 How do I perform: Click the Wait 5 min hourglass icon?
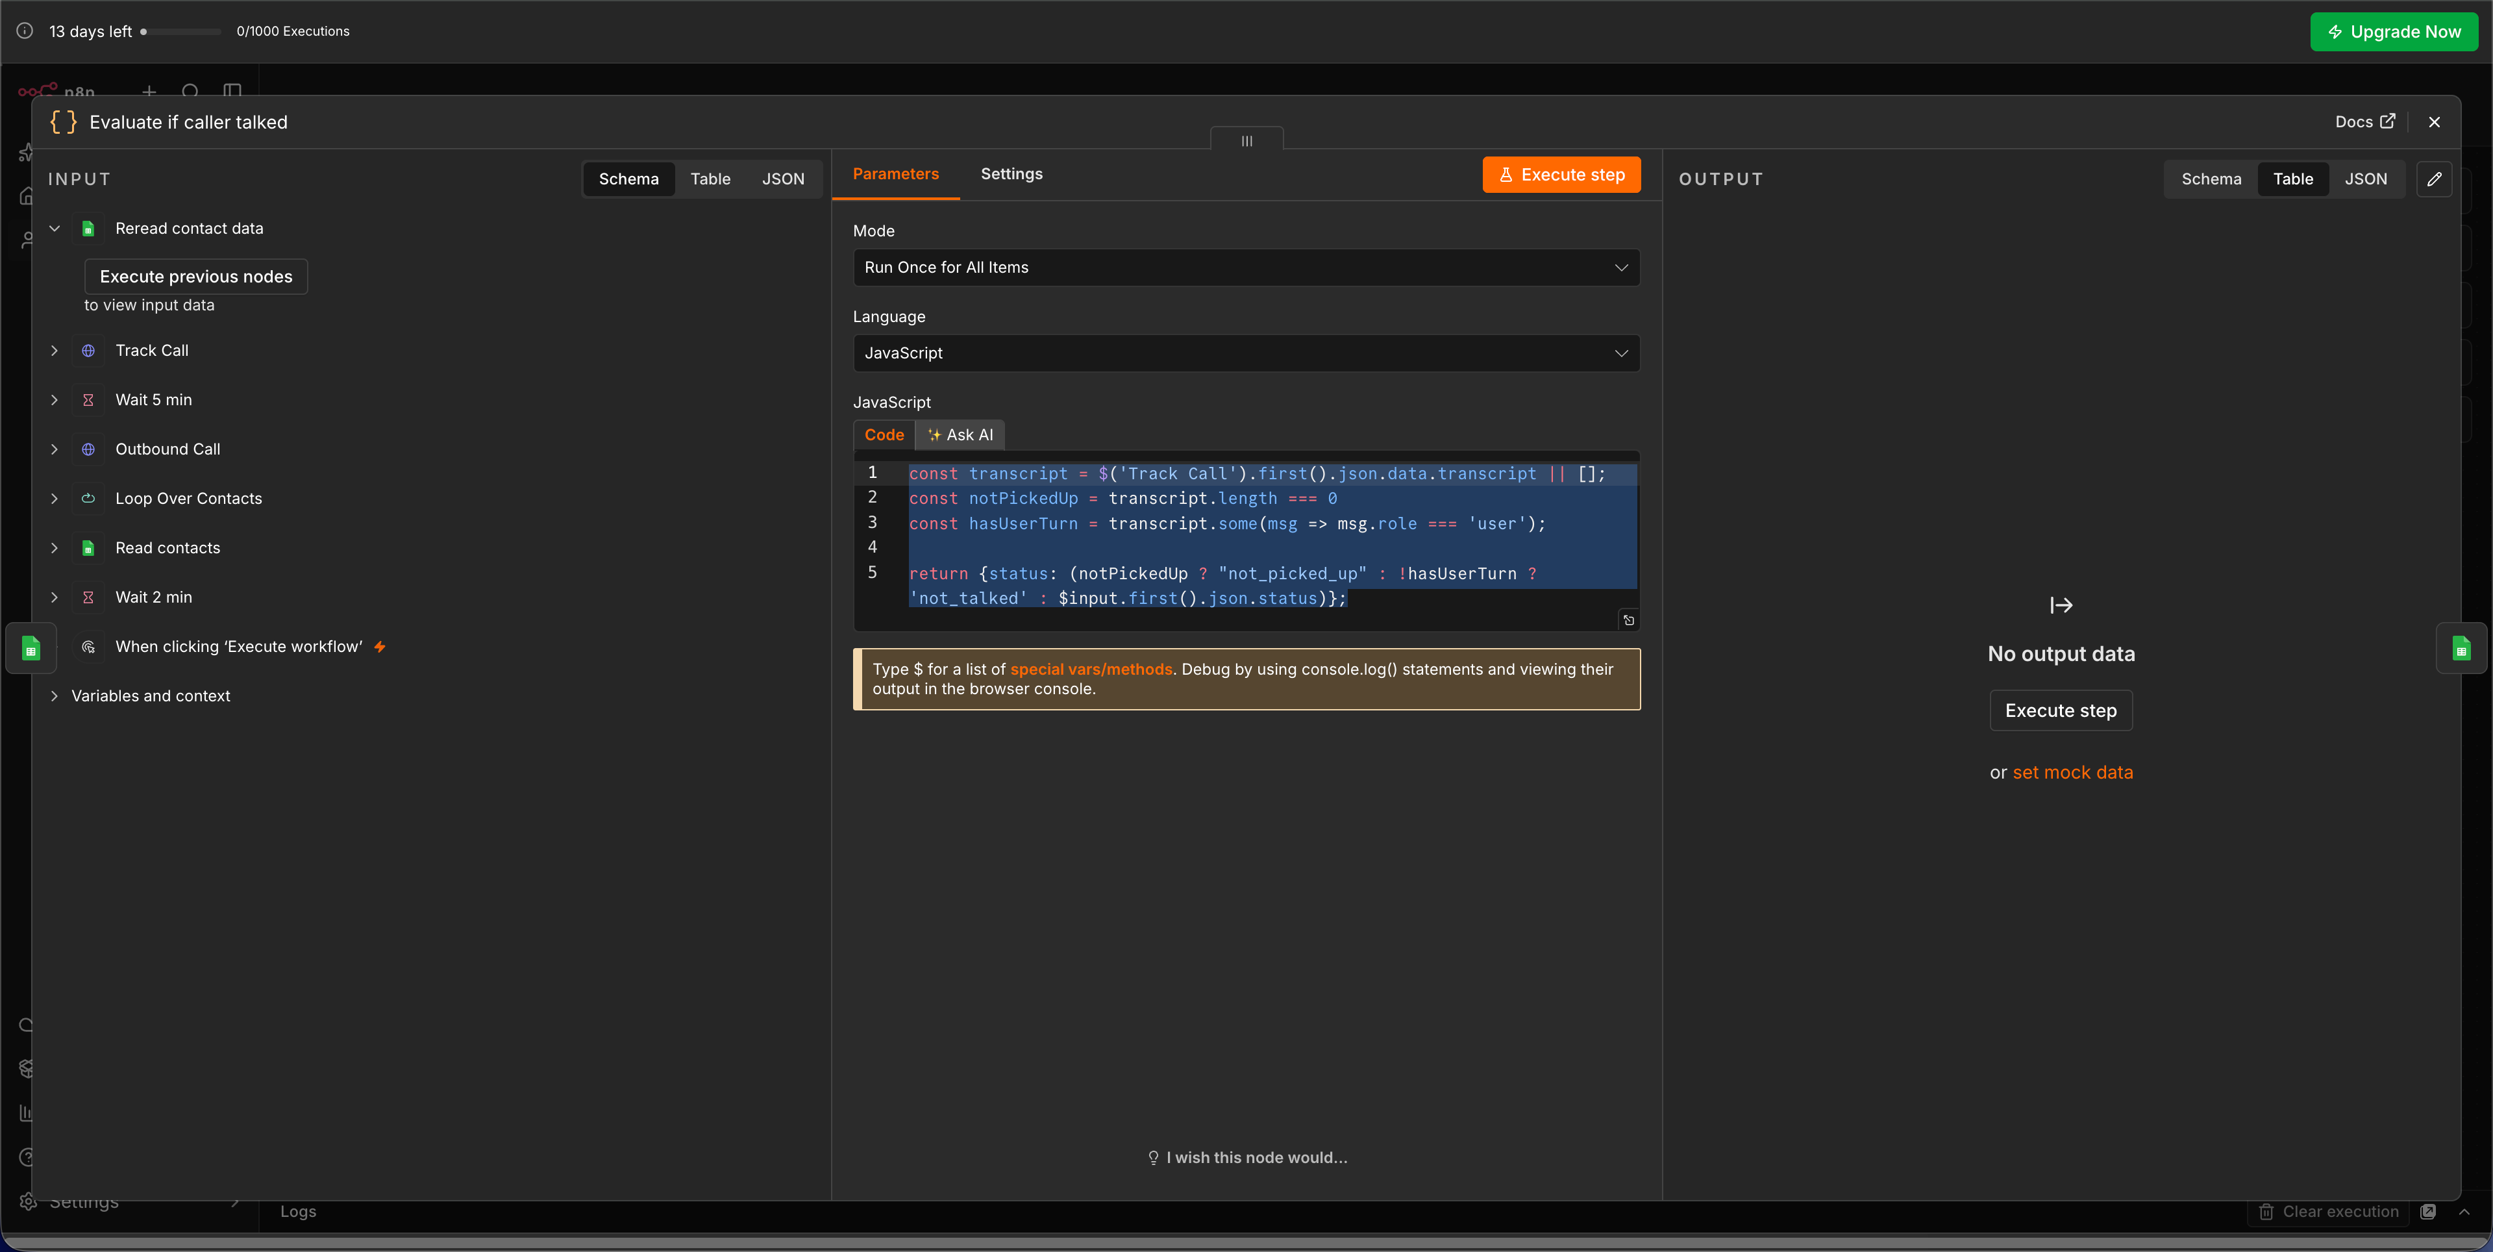click(88, 400)
